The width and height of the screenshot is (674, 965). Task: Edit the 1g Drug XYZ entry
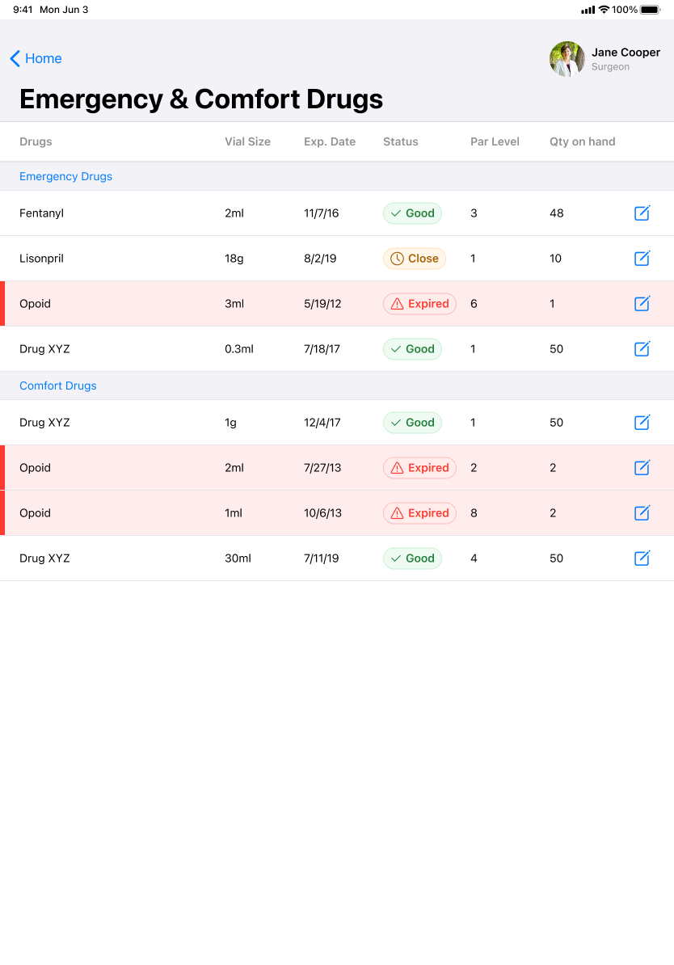pyautogui.click(x=642, y=423)
